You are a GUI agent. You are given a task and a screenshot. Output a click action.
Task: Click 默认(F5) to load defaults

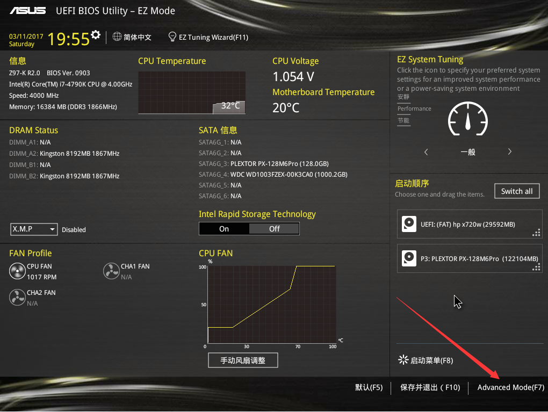coord(369,387)
